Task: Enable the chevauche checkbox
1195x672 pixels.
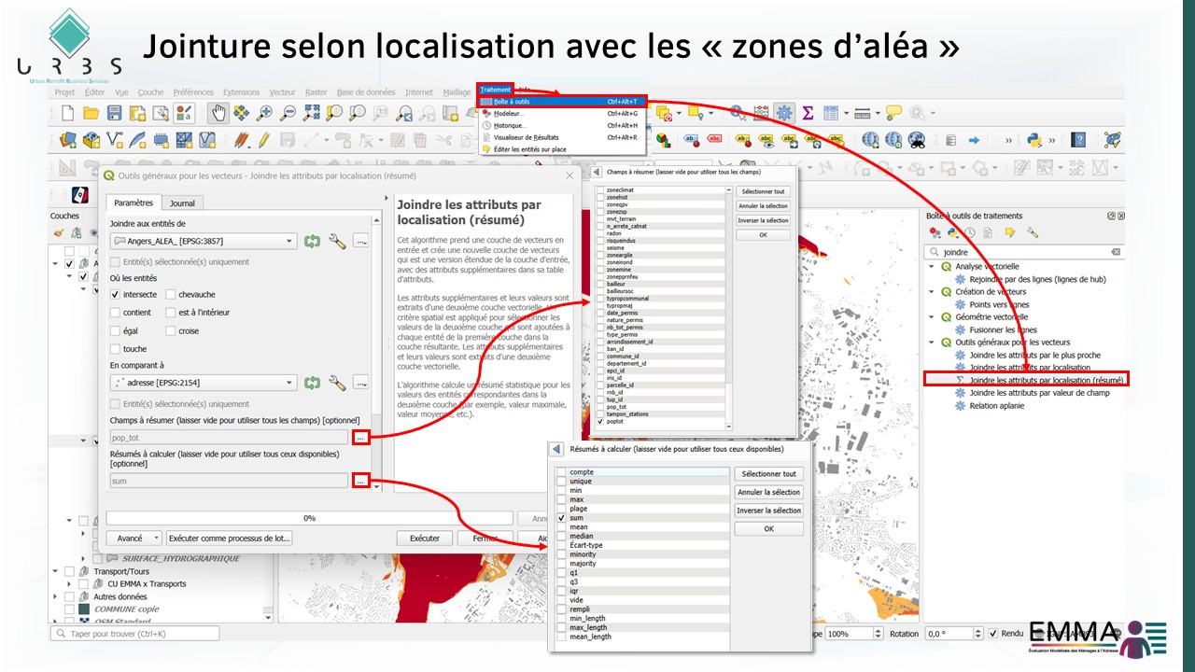Action: 171,295
